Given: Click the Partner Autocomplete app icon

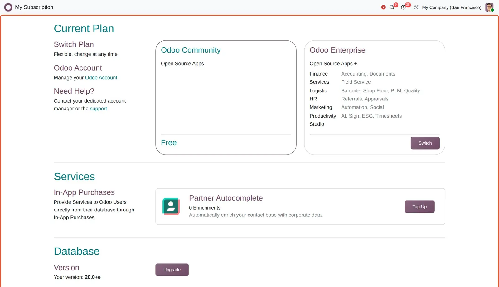Looking at the screenshot, I should click(171, 206).
